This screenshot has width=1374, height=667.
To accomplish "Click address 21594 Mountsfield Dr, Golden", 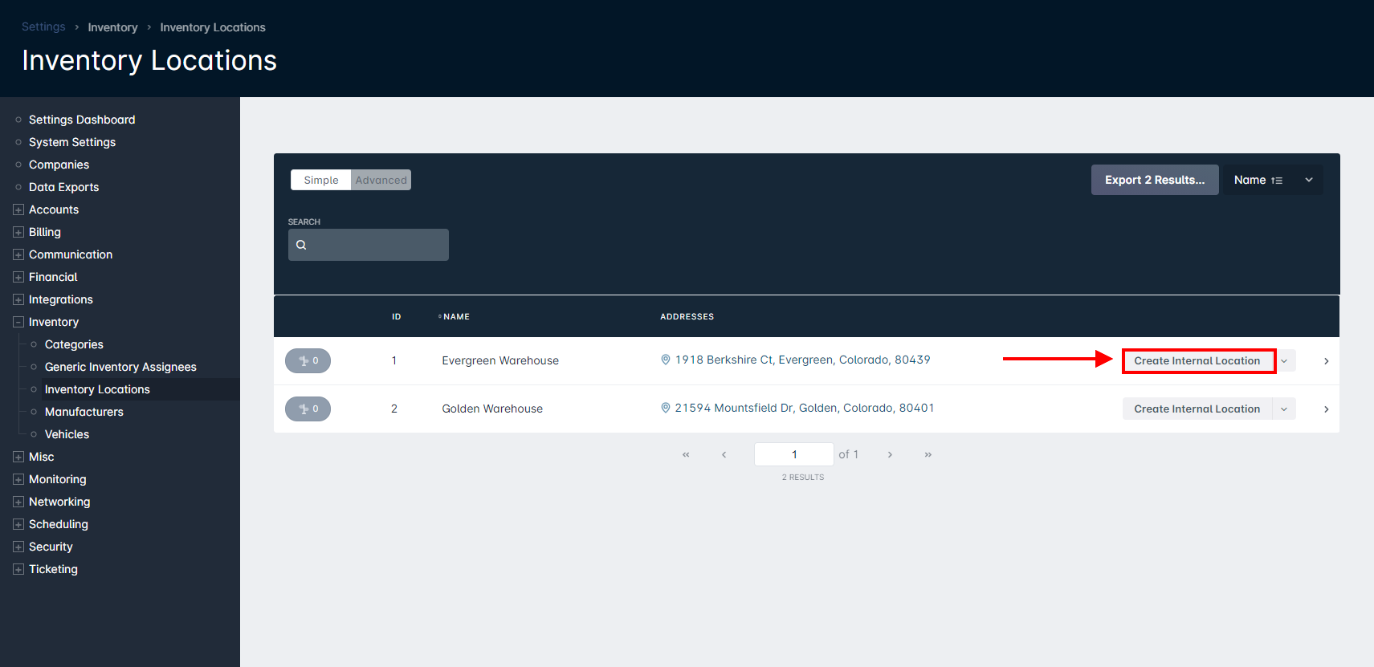I will pos(804,408).
